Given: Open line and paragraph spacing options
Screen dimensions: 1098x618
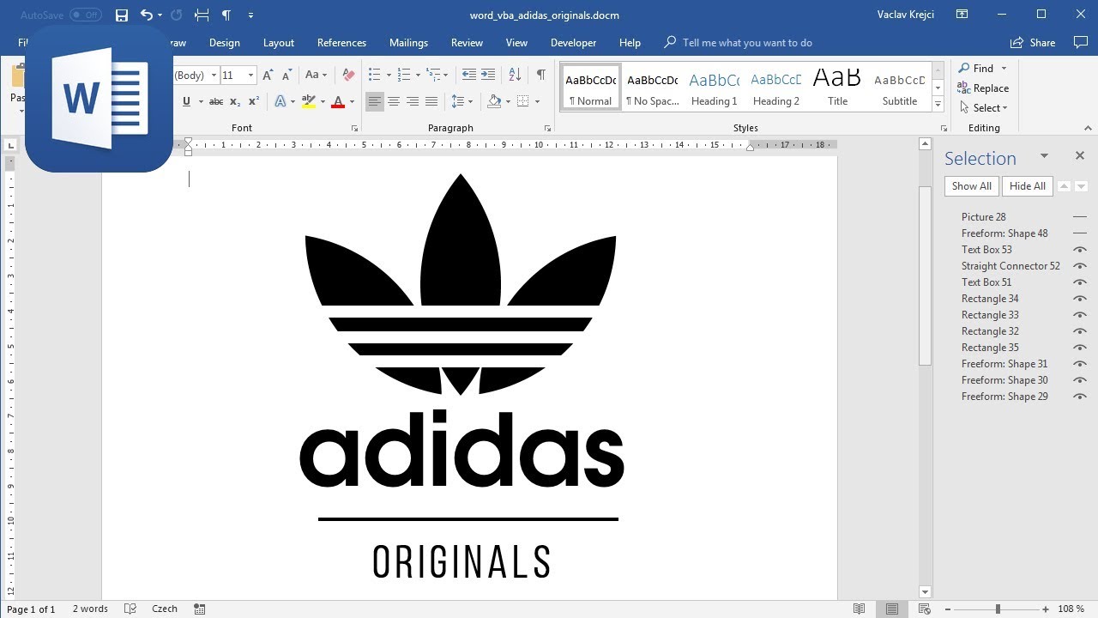Looking at the screenshot, I should tap(458, 101).
